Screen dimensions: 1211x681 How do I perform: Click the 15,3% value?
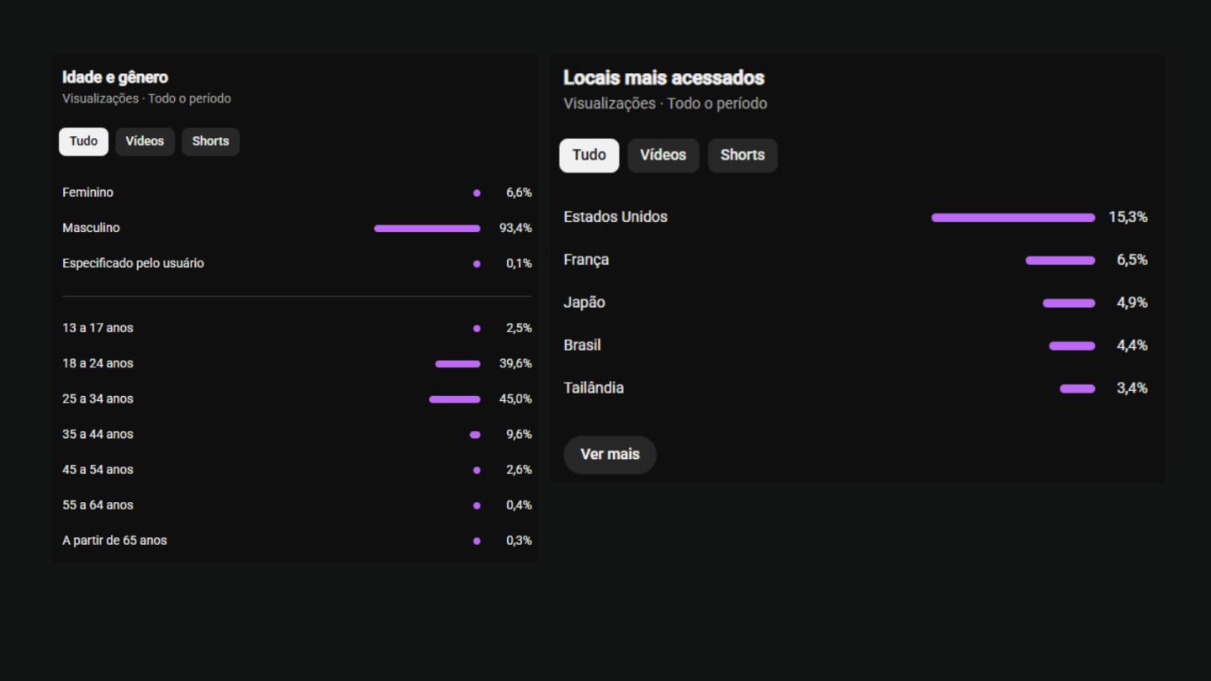pos(1128,217)
